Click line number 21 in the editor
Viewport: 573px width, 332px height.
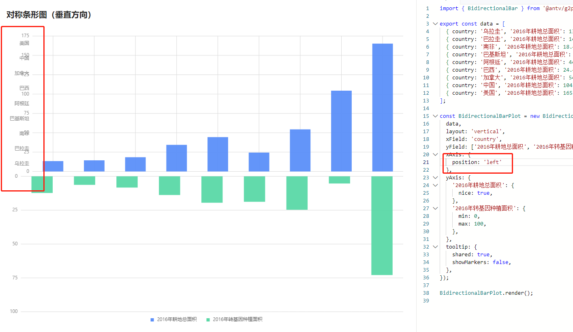(x=425, y=162)
